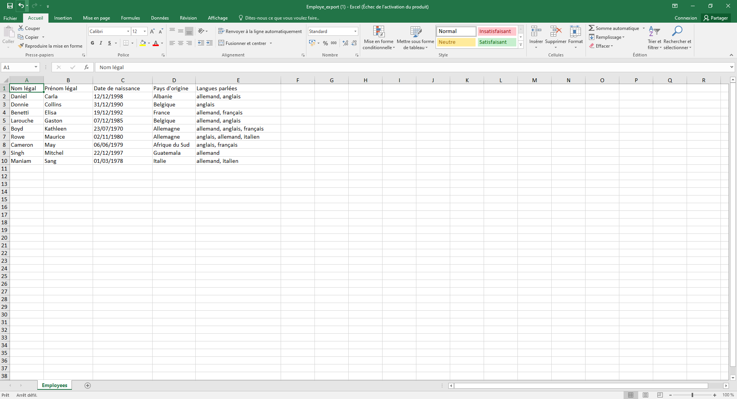The height and width of the screenshot is (399, 737).
Task: Decrease the cell indent
Action: [201, 43]
